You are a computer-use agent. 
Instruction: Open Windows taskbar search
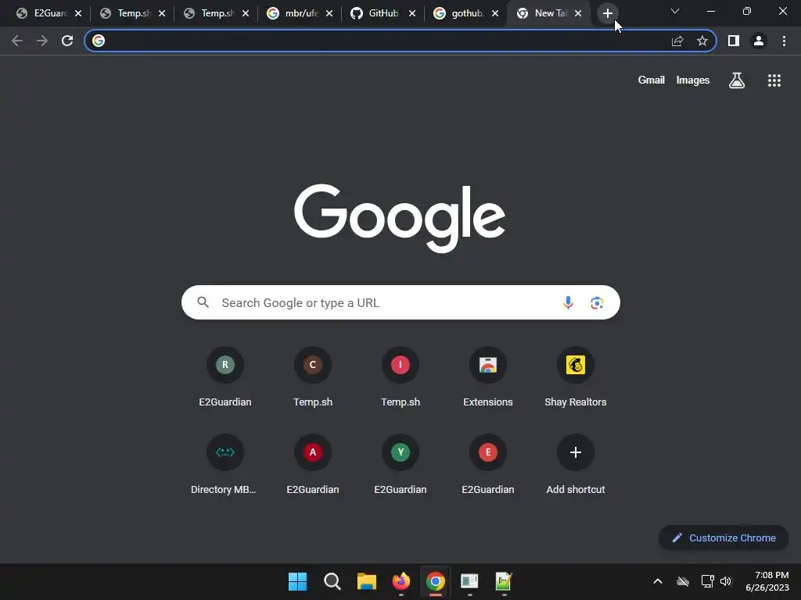coord(332,581)
